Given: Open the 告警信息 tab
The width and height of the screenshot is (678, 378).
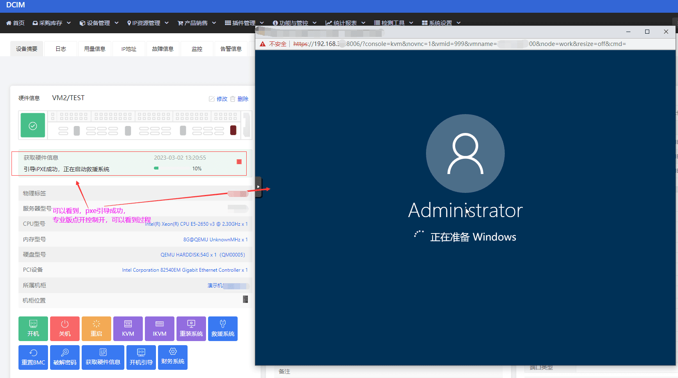Looking at the screenshot, I should [231, 49].
